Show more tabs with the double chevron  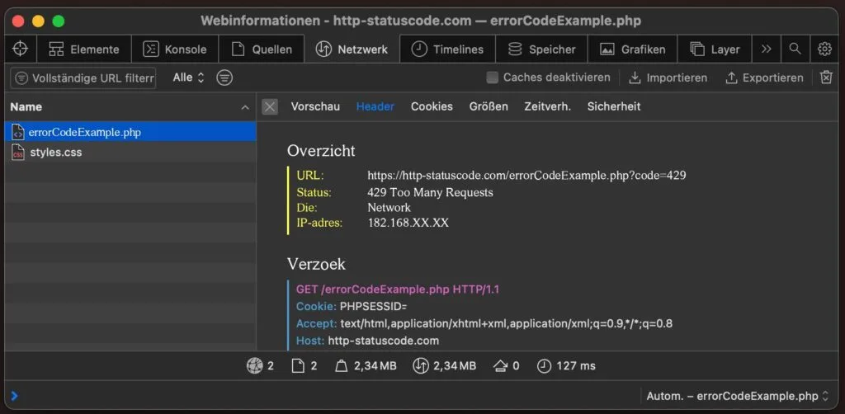(767, 49)
